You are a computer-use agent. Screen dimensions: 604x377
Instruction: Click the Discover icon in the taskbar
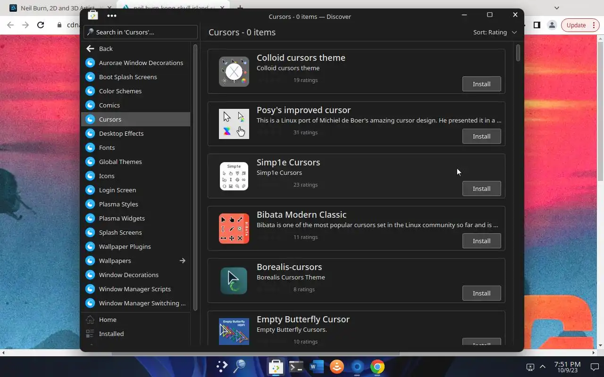point(276,367)
